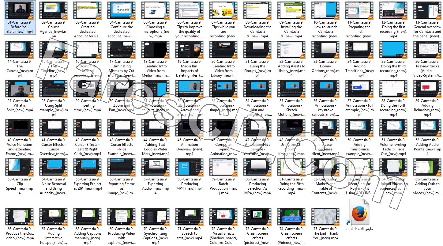Select 05-Camtasia 9 Choosing a microphone video
This screenshot has width=443, height=246.
(x=156, y=20)
